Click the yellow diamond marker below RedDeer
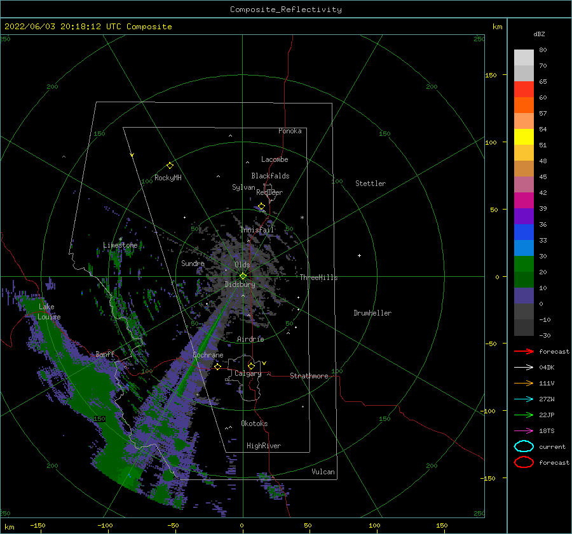 261,206
